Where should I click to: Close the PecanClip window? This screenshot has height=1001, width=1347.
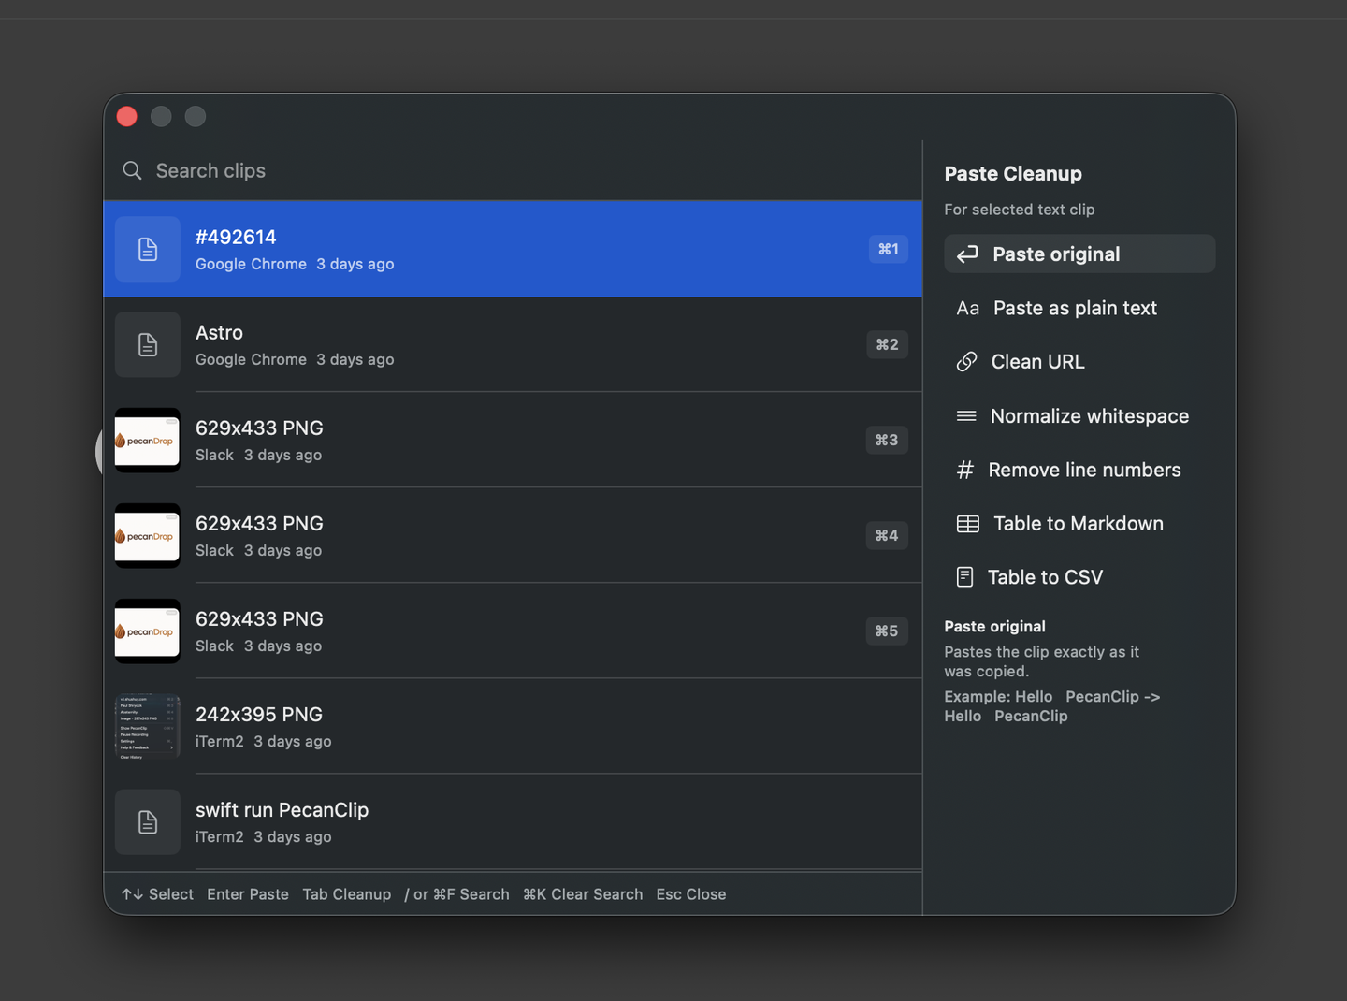coord(127,116)
